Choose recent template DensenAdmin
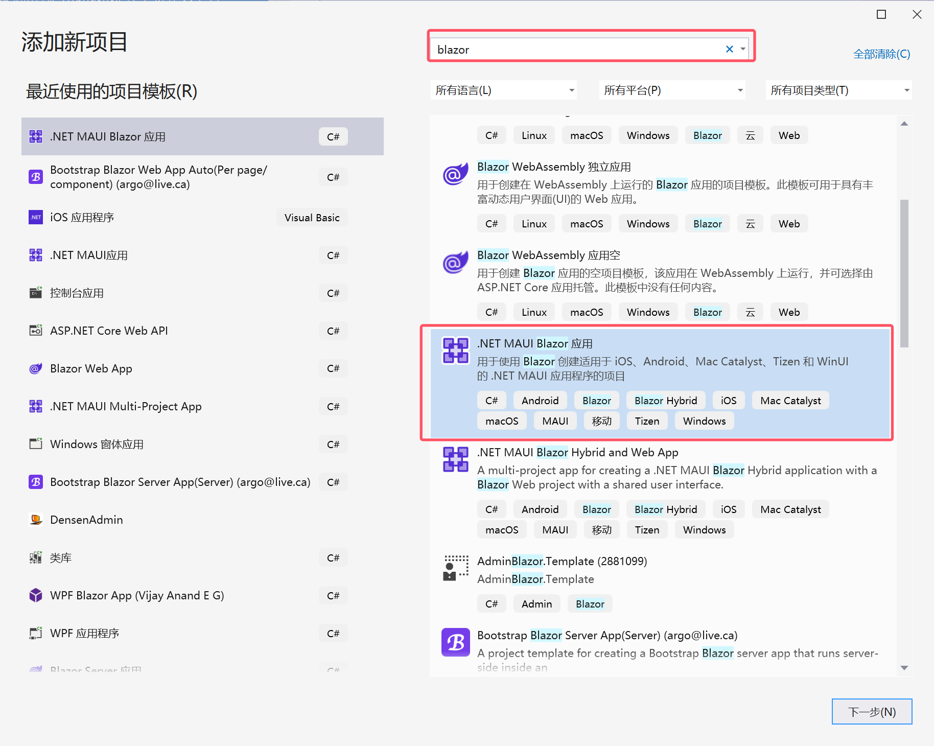Viewport: 934px width, 746px height. (x=202, y=520)
